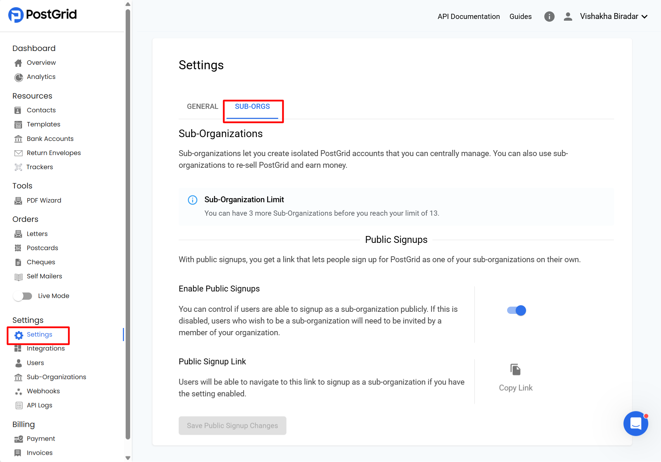Click the Sub-Organization Limit info icon
Screen dimensions: 661x462
coord(192,200)
